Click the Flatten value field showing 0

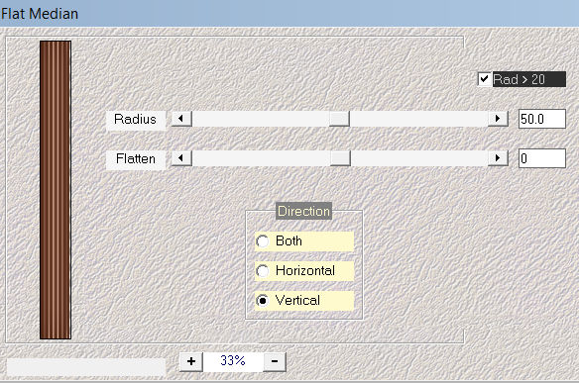(541, 158)
